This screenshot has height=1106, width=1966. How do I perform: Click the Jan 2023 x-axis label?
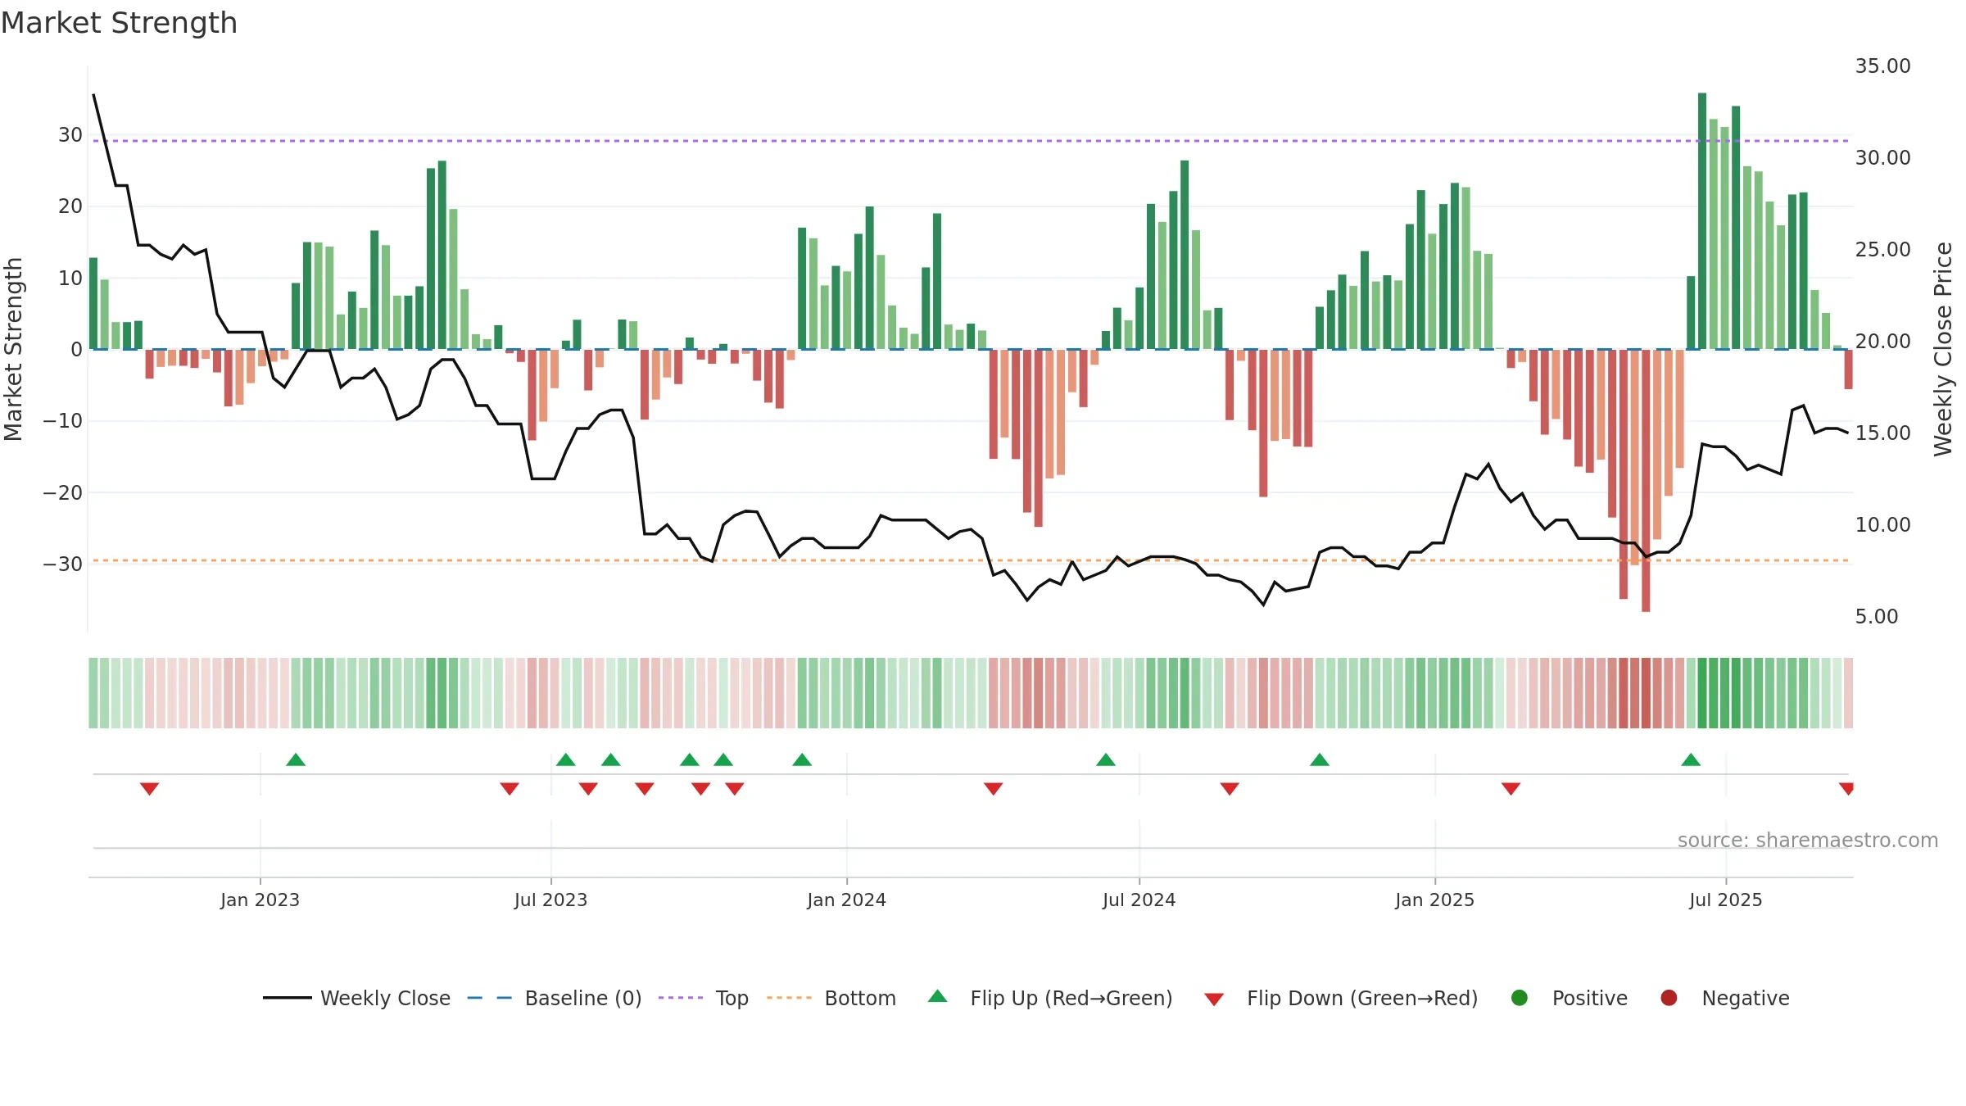point(260,900)
